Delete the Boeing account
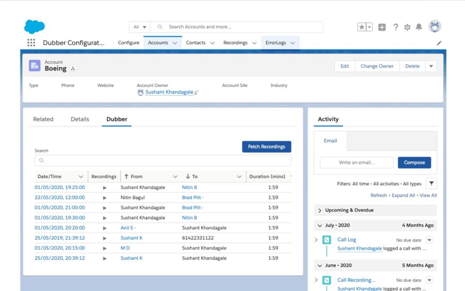Image resolution: width=465 pixels, height=291 pixels. coord(412,66)
